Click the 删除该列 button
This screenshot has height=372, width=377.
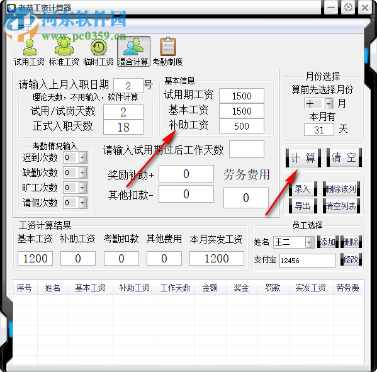tap(341, 189)
